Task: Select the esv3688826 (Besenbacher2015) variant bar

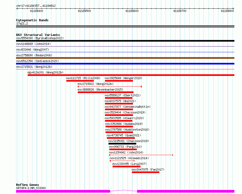Action: coord(106,92)
